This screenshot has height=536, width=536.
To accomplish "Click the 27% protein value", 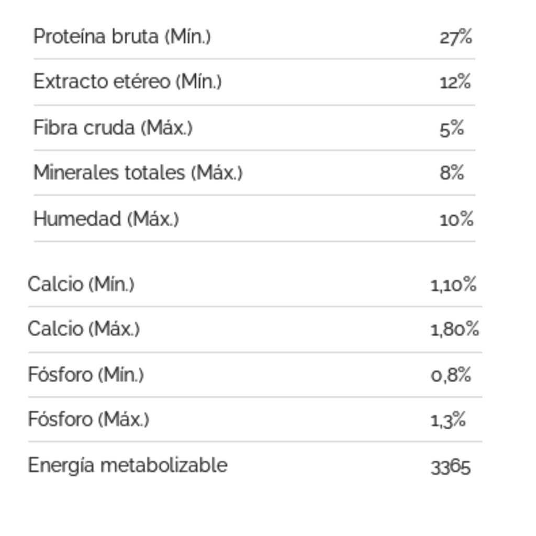I will click(456, 37).
